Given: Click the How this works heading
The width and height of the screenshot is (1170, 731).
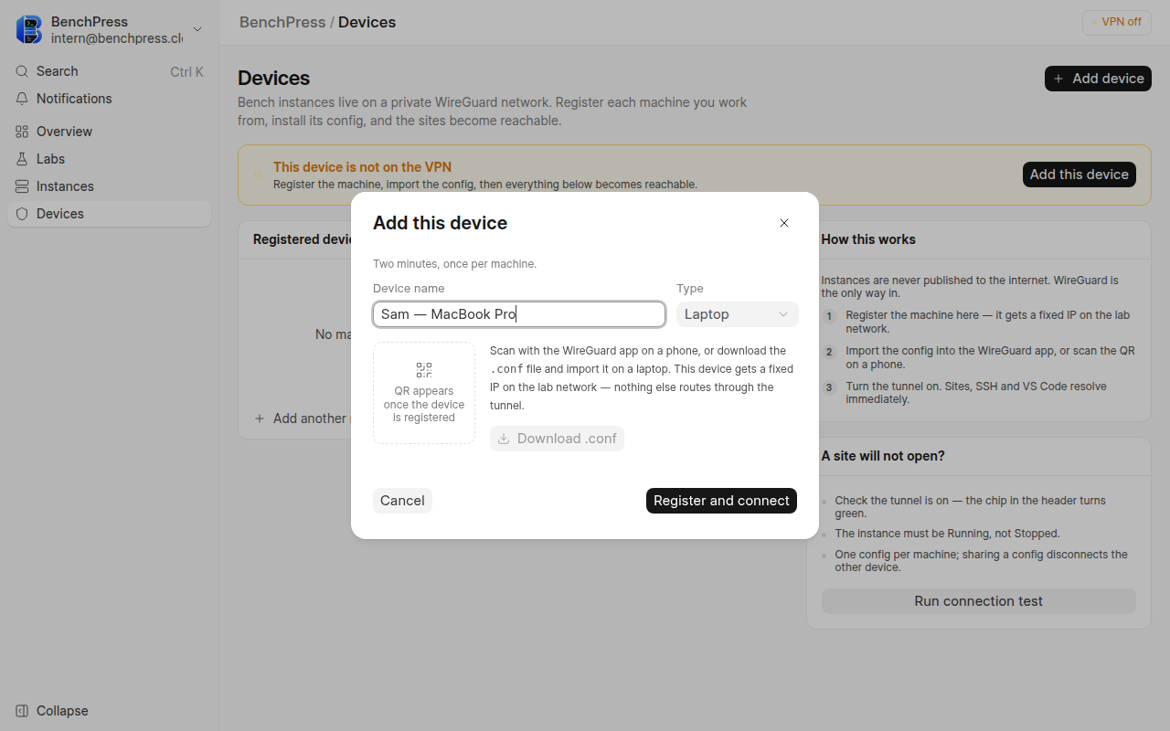Looking at the screenshot, I should click(868, 239).
